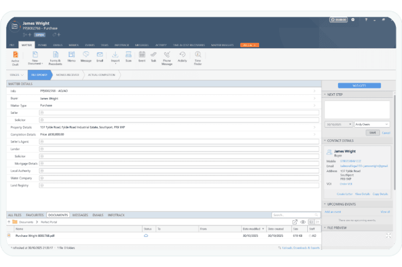
Task: Click the Save button under Next Step
Action: click(x=373, y=132)
